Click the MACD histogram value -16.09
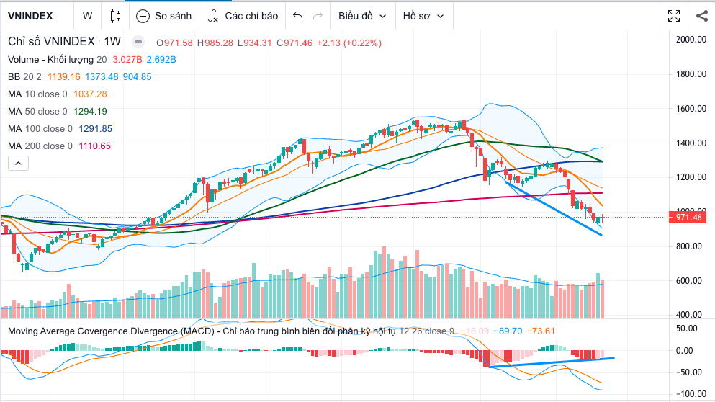 pyautogui.click(x=475, y=331)
